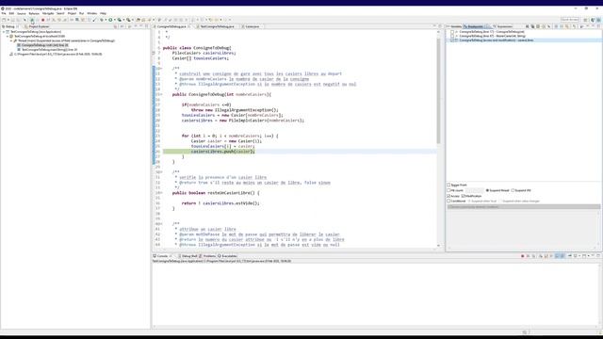Click the editor scrollbar down arrow

(438, 246)
